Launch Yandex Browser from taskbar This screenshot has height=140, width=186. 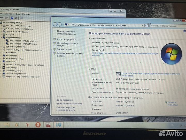coord(28,125)
